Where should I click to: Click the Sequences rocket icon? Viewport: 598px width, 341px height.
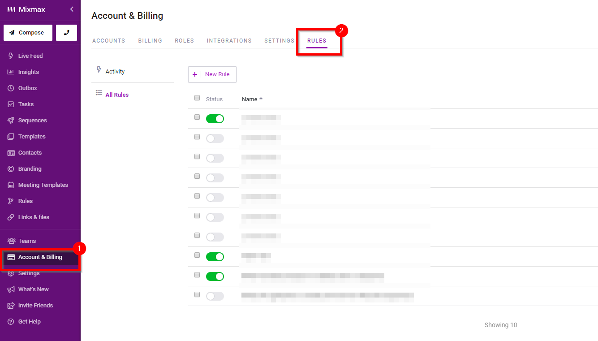coord(11,121)
